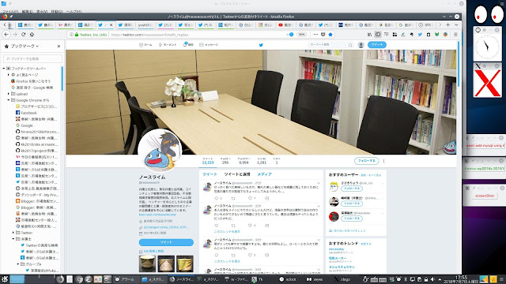Close the active Twitter browser tab
The width and height of the screenshot is (506, 284).
111,24
